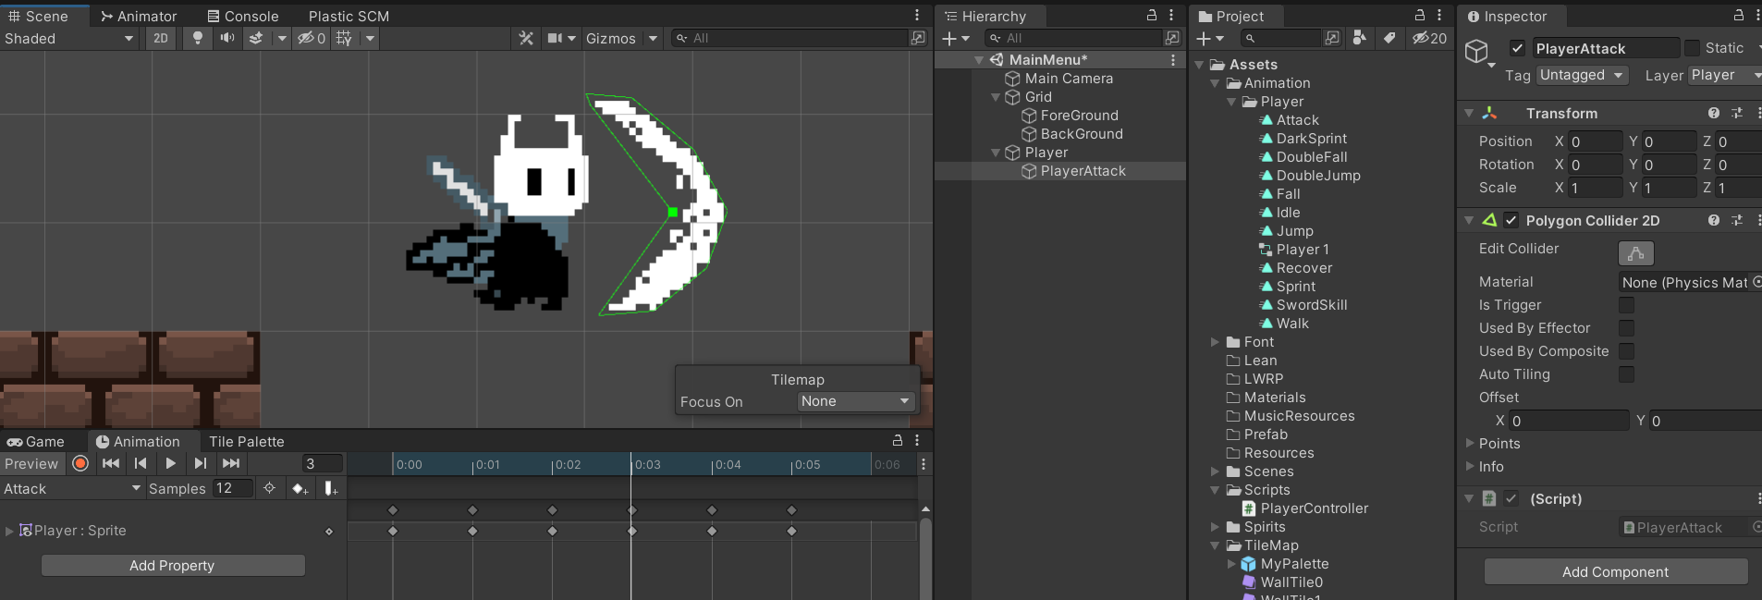Add animation event icon
Image resolution: width=1762 pixels, height=600 pixels.
[x=331, y=488]
